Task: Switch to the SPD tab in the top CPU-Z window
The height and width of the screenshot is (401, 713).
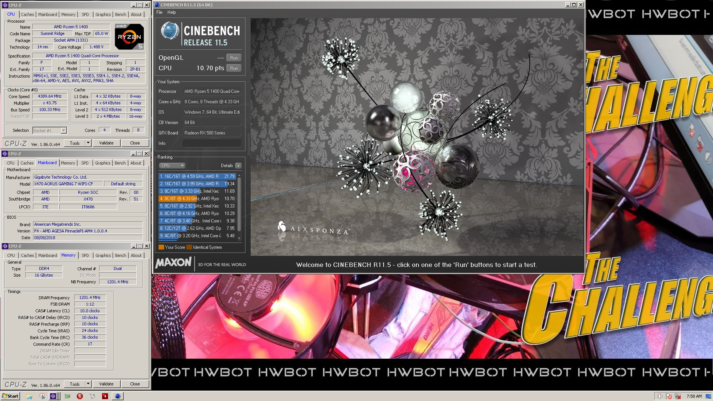Action: [85, 14]
